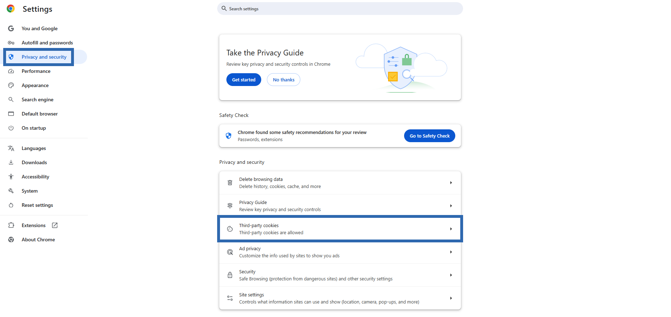Click the download arrow icon for Downloads
Viewport: 671px width, 317px height.
[x=11, y=162]
